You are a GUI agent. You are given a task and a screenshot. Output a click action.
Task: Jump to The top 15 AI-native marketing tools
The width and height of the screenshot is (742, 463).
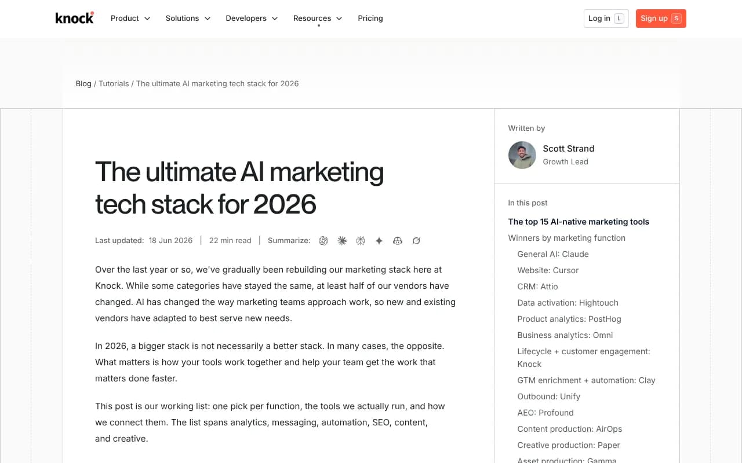click(579, 222)
